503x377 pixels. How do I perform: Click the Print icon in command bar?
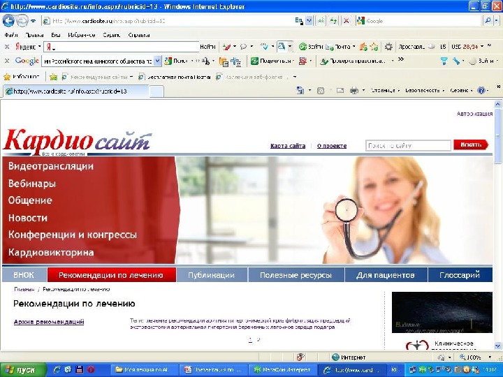353,91
